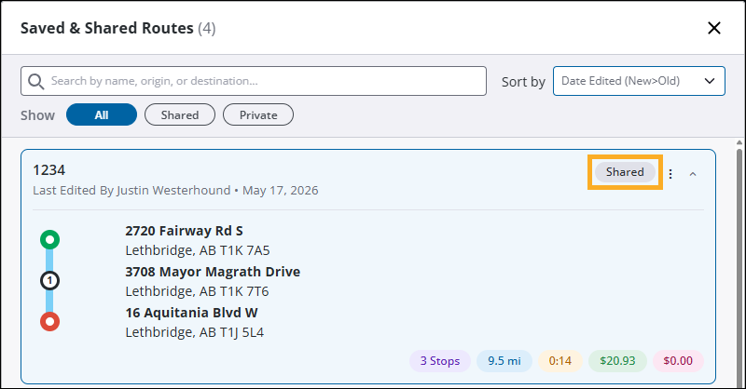Select address 16 Aquitania Blvd W
Screen dimensions: 746x389
click(191, 313)
